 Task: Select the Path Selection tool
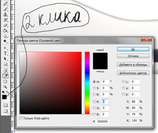pyautogui.click(x=5, y=59)
